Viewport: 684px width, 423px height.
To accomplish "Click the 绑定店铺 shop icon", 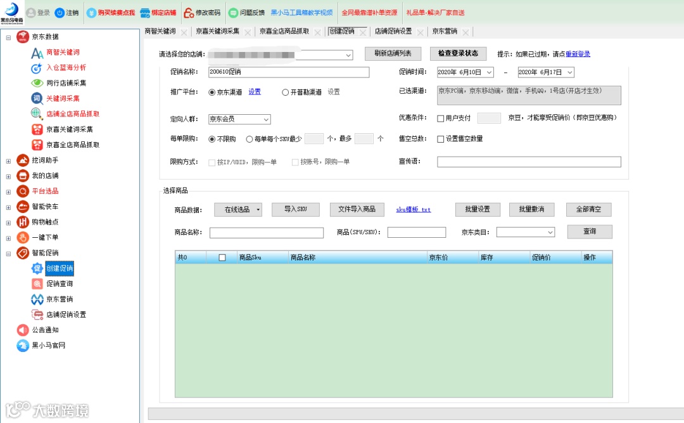I will [x=145, y=13].
